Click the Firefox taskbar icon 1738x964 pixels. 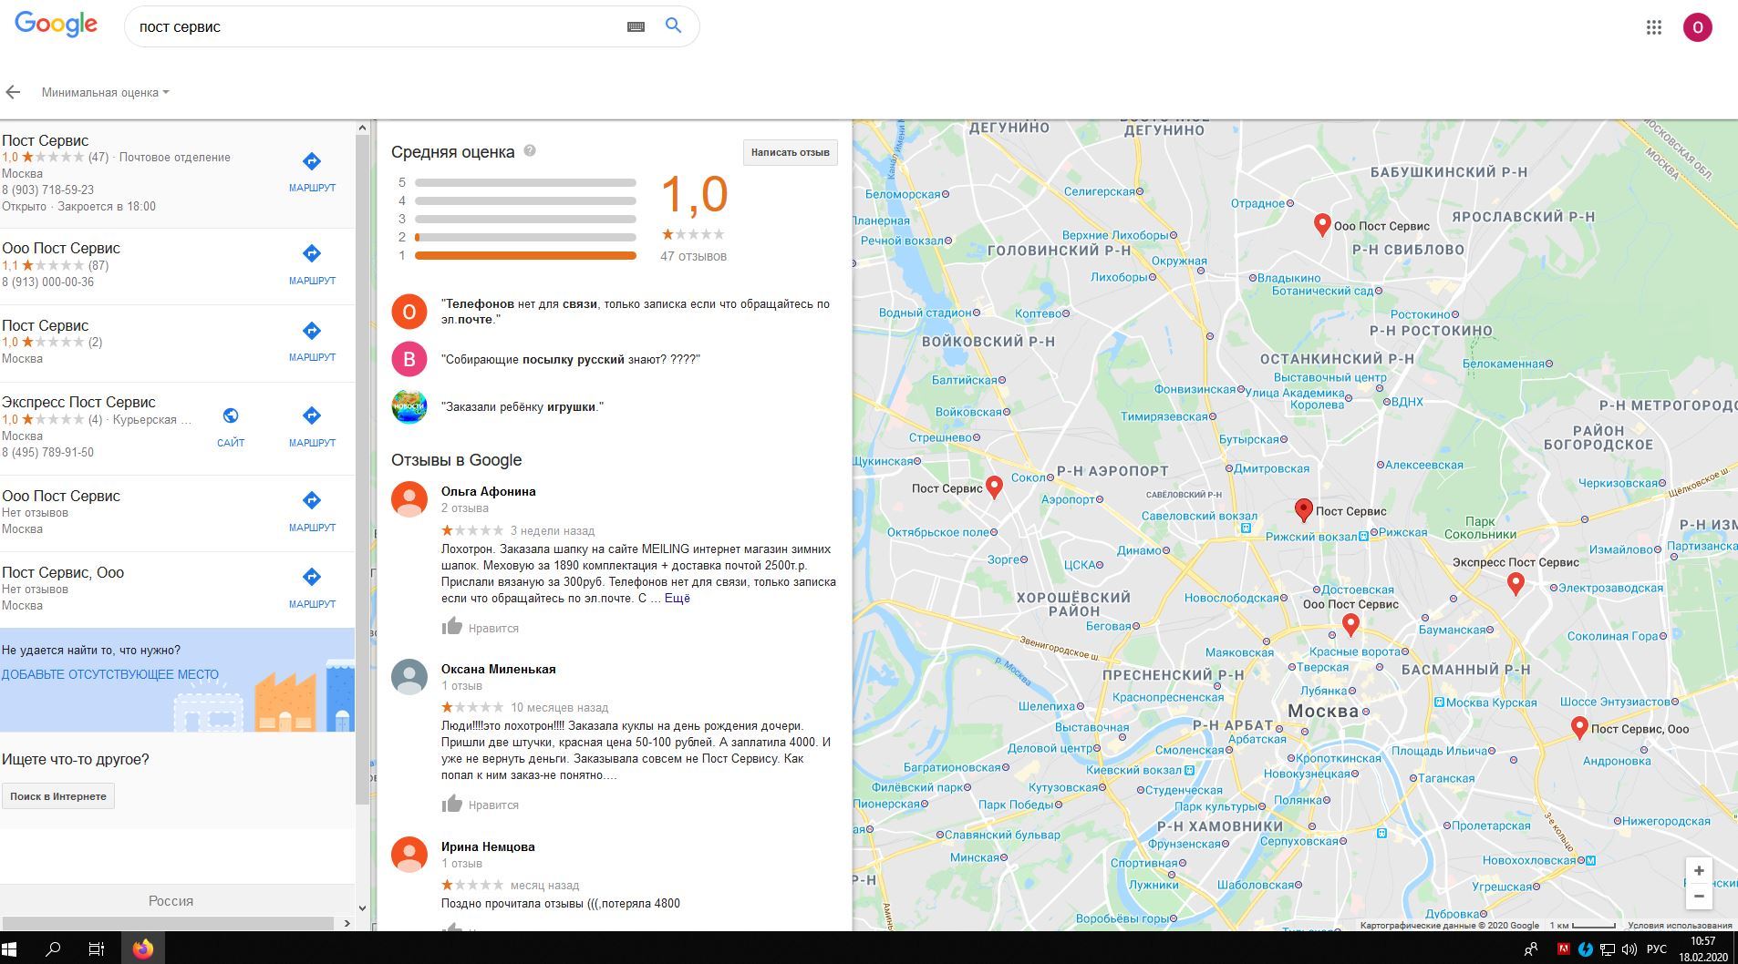143,949
